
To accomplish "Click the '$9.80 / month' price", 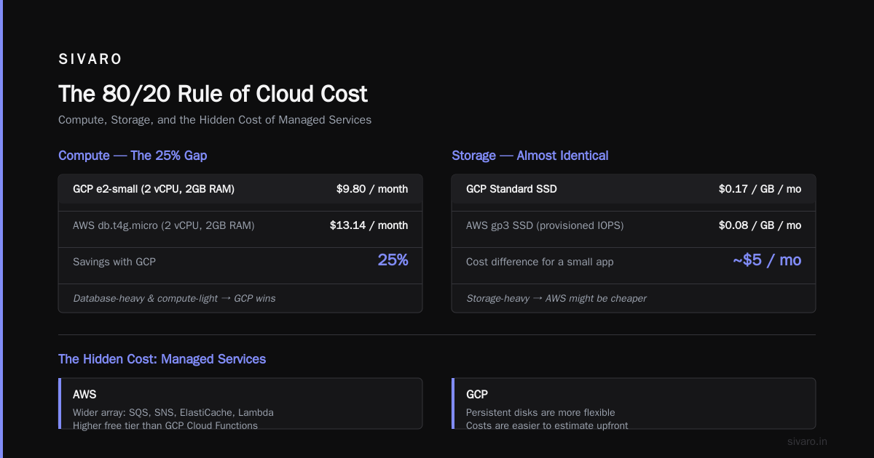I will [x=372, y=189].
